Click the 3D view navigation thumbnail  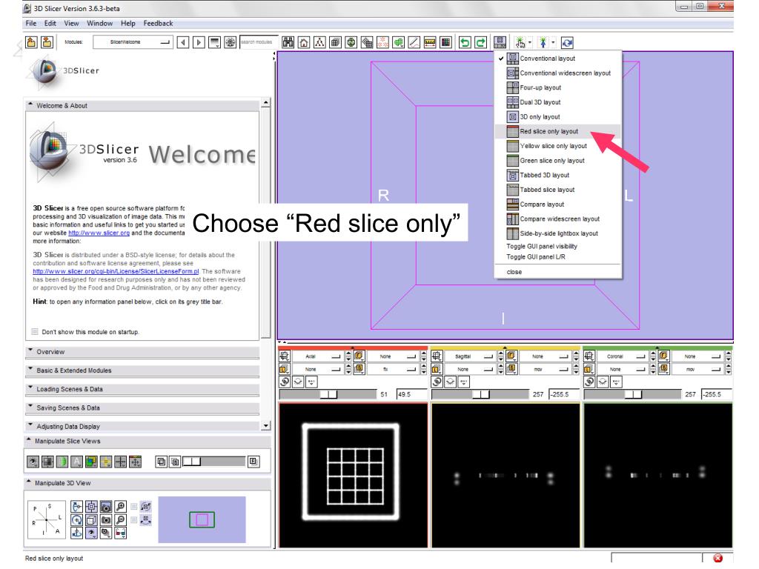point(202,519)
